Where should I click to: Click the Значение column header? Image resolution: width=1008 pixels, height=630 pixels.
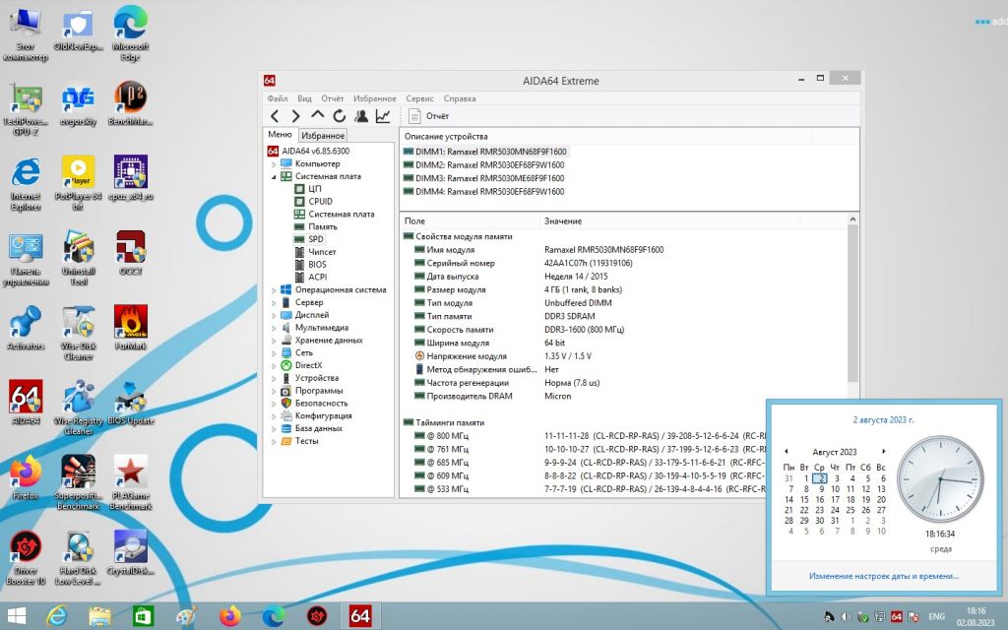coord(669,220)
